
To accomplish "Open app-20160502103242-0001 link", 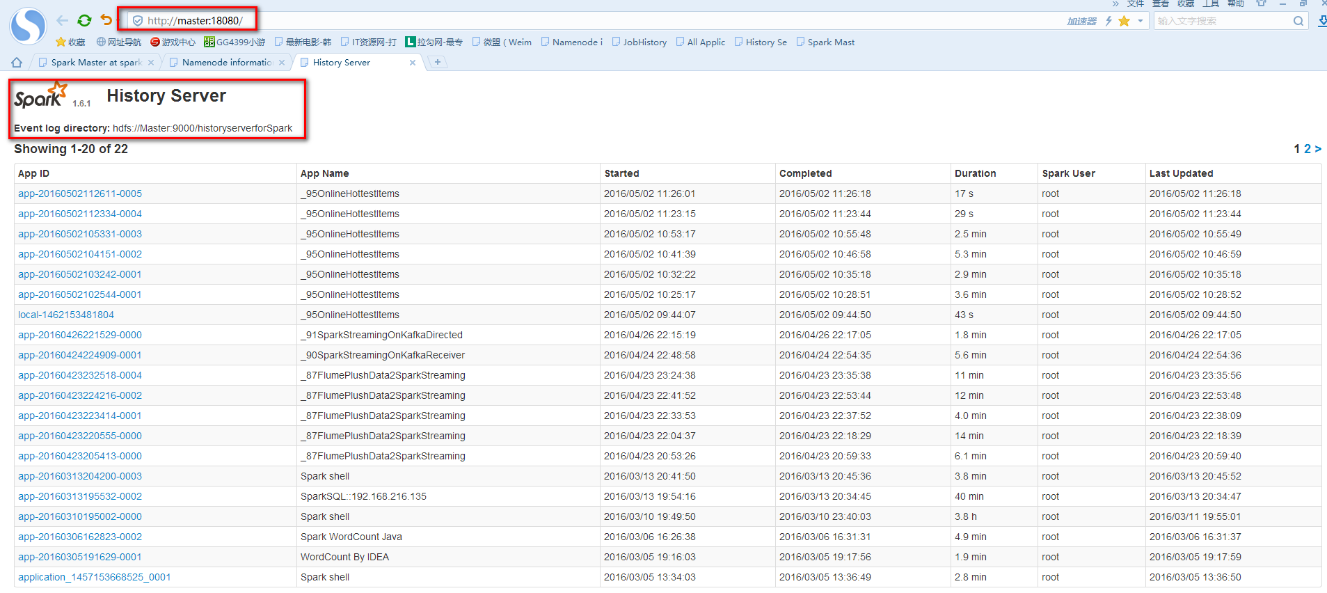I will coord(80,274).
